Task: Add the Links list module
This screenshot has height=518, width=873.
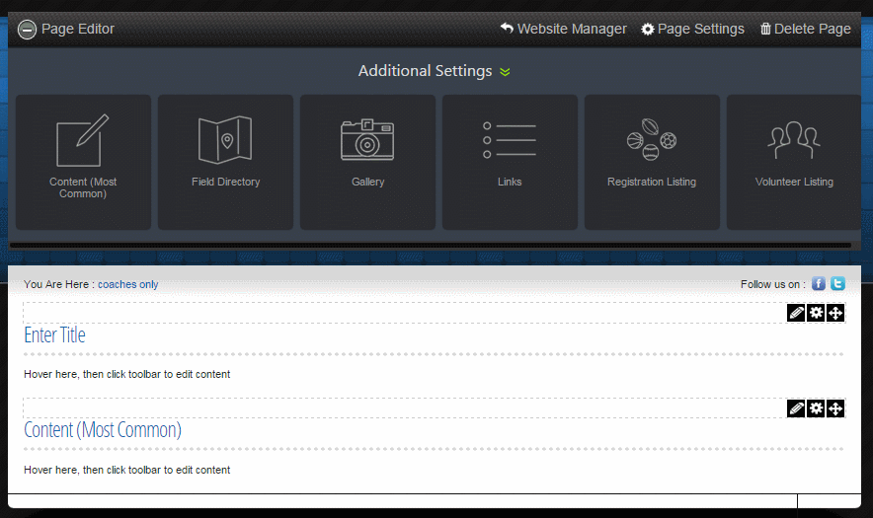Action: 510,161
